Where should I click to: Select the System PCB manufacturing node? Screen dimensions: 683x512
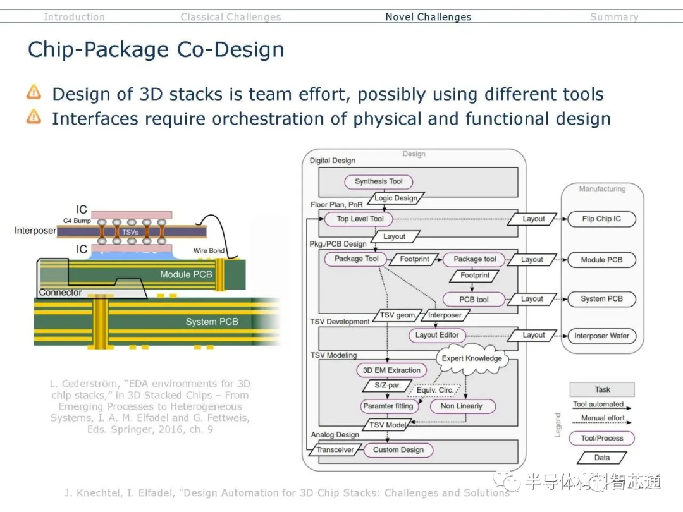tap(601, 299)
